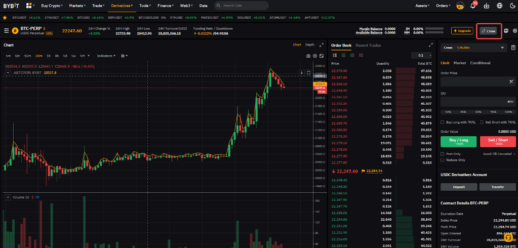The width and height of the screenshot is (518, 248).
Task: Tick the Post-Only checkbox
Action: [x=443, y=153]
